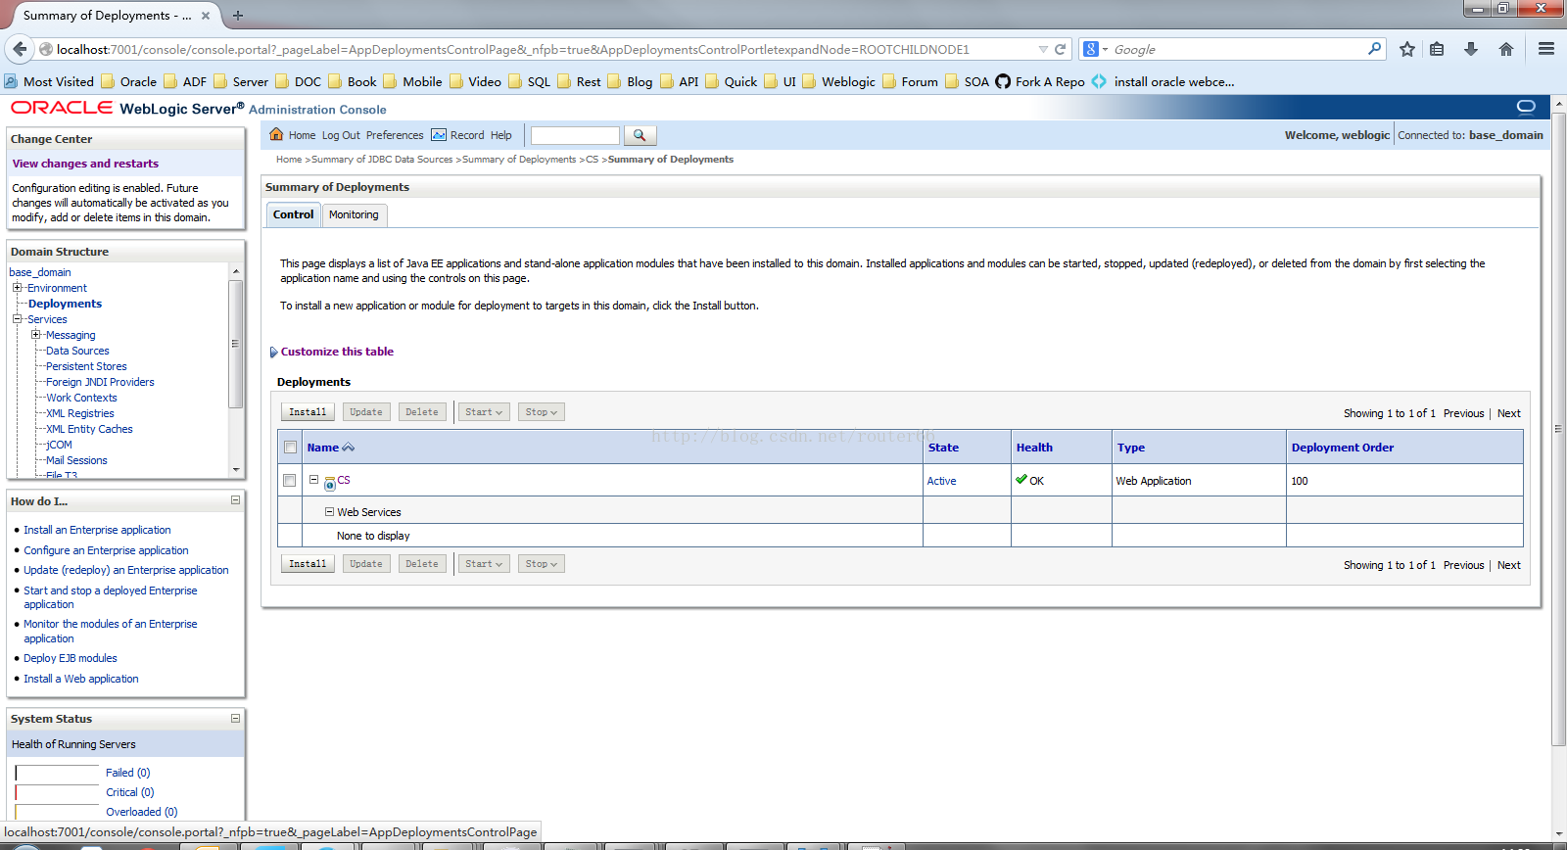Collapse the How do I panel
The height and width of the screenshot is (850, 1567).
point(235,500)
